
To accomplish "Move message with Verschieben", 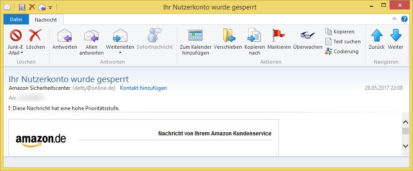I will point(228,40).
